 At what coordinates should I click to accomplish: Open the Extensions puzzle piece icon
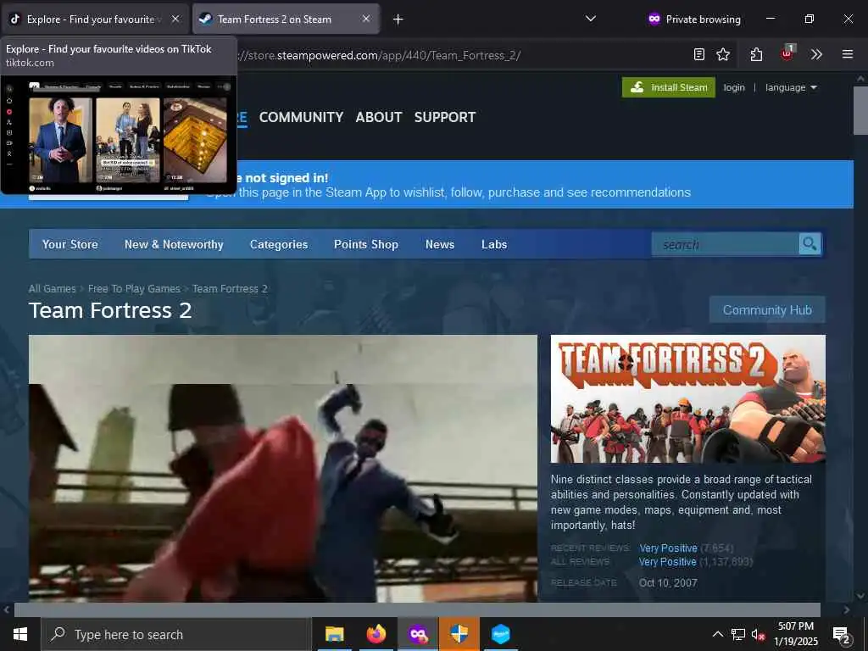click(x=757, y=54)
